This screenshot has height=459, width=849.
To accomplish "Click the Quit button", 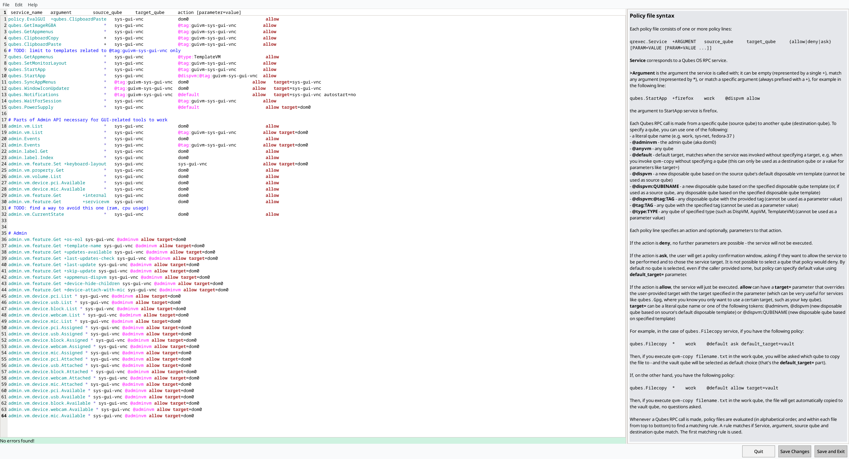I will (x=758, y=451).
